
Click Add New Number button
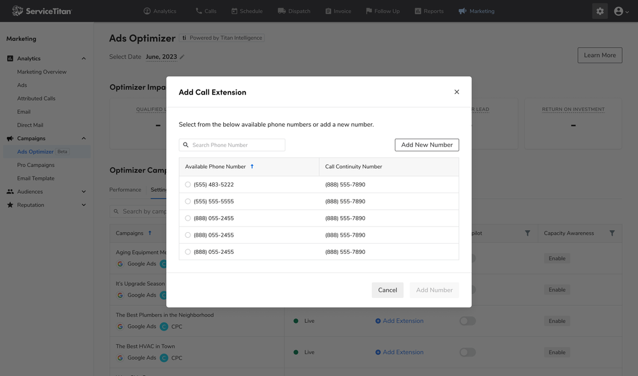coord(427,145)
